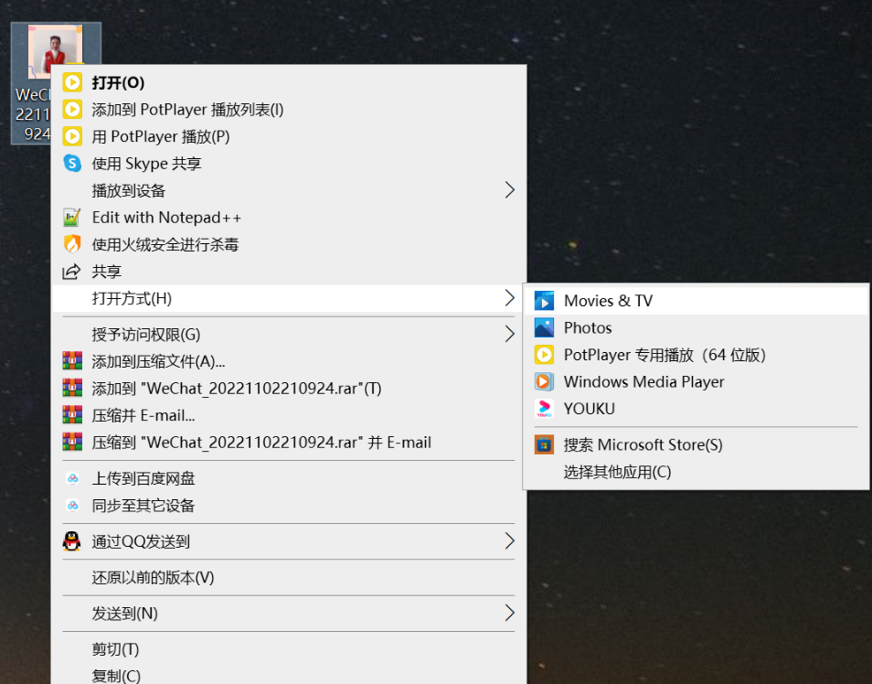Screen dimensions: 872x684
Task: Open 播放到设备 menu entry
Action: 289,190
